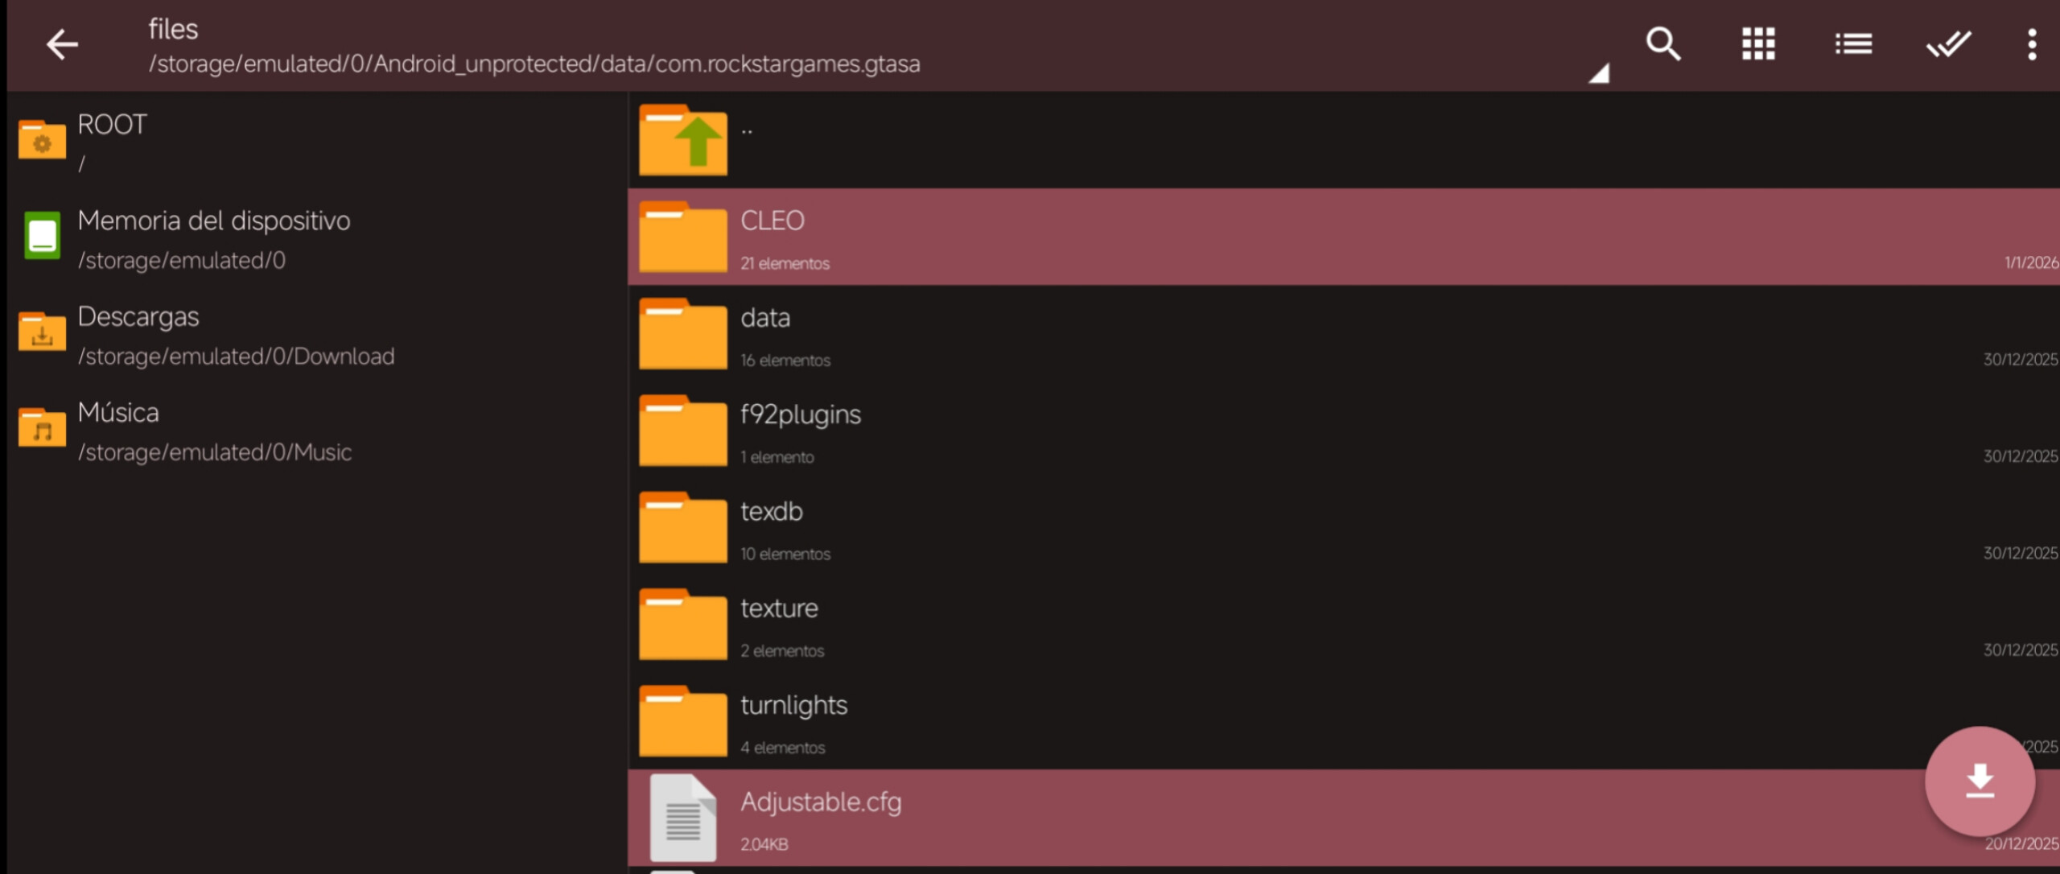This screenshot has width=2060, height=874.
Task: Switch to grid view icon
Action: [x=1758, y=44]
